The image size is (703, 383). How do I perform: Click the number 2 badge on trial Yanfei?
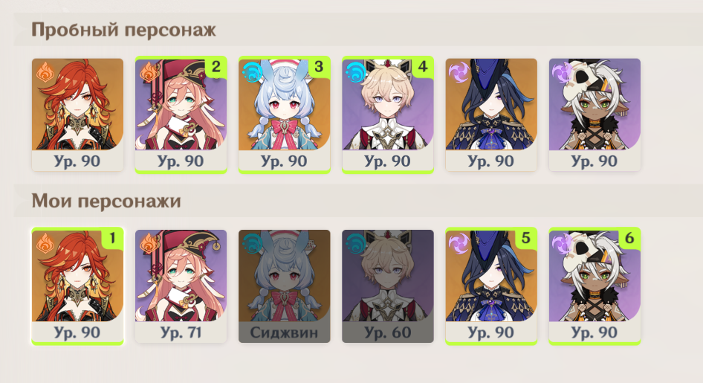(x=216, y=67)
